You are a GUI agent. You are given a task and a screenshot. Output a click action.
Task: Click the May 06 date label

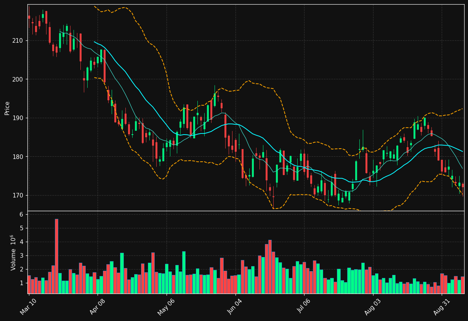click(x=166, y=307)
